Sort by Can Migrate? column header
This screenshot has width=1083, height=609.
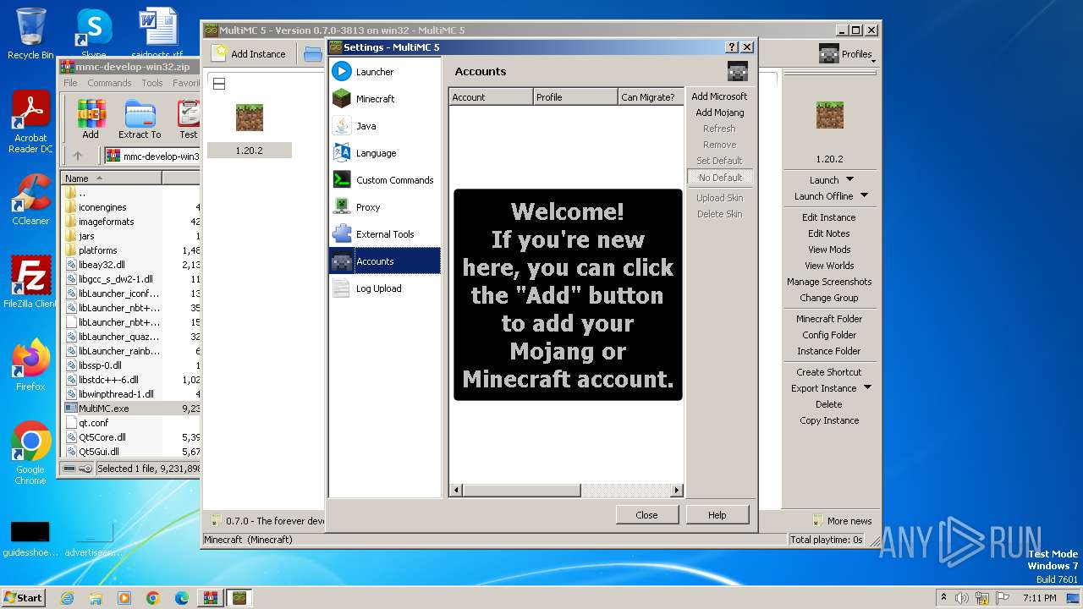tap(651, 97)
